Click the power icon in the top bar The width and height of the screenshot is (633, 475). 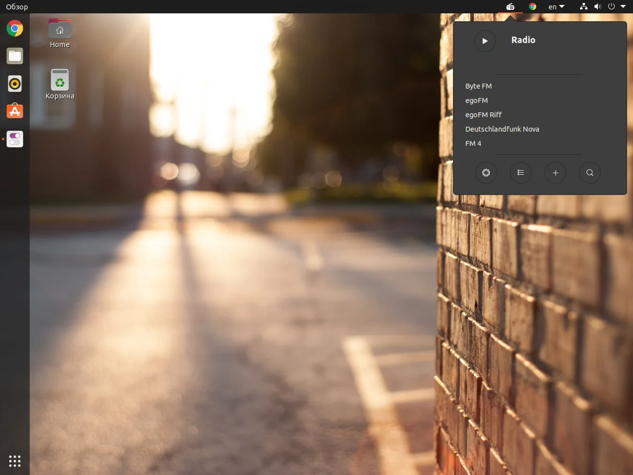612,7
